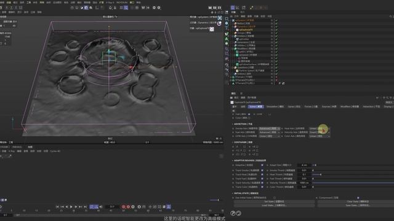Jump to the end of the animation
This screenshot has height=221, width=394.
click(x=85, y=207)
